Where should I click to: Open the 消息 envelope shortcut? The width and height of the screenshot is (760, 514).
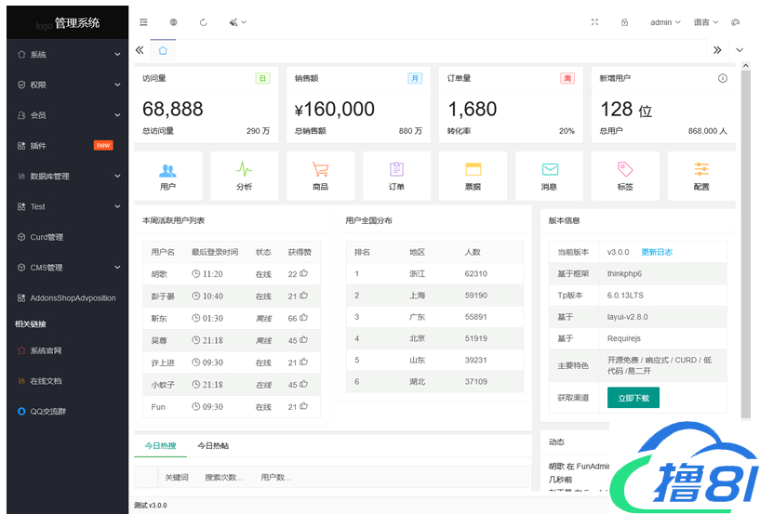point(549,176)
